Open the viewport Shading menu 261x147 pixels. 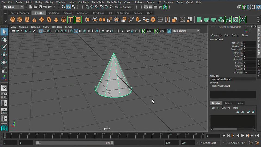point(23,27)
